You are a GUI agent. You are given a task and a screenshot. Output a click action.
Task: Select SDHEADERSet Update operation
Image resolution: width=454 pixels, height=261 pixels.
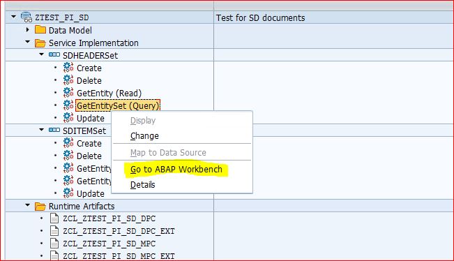click(x=91, y=118)
